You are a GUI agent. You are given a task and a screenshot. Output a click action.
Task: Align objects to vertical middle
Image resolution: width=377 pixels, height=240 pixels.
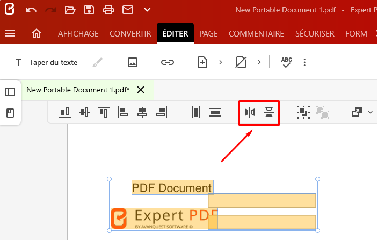(84, 112)
